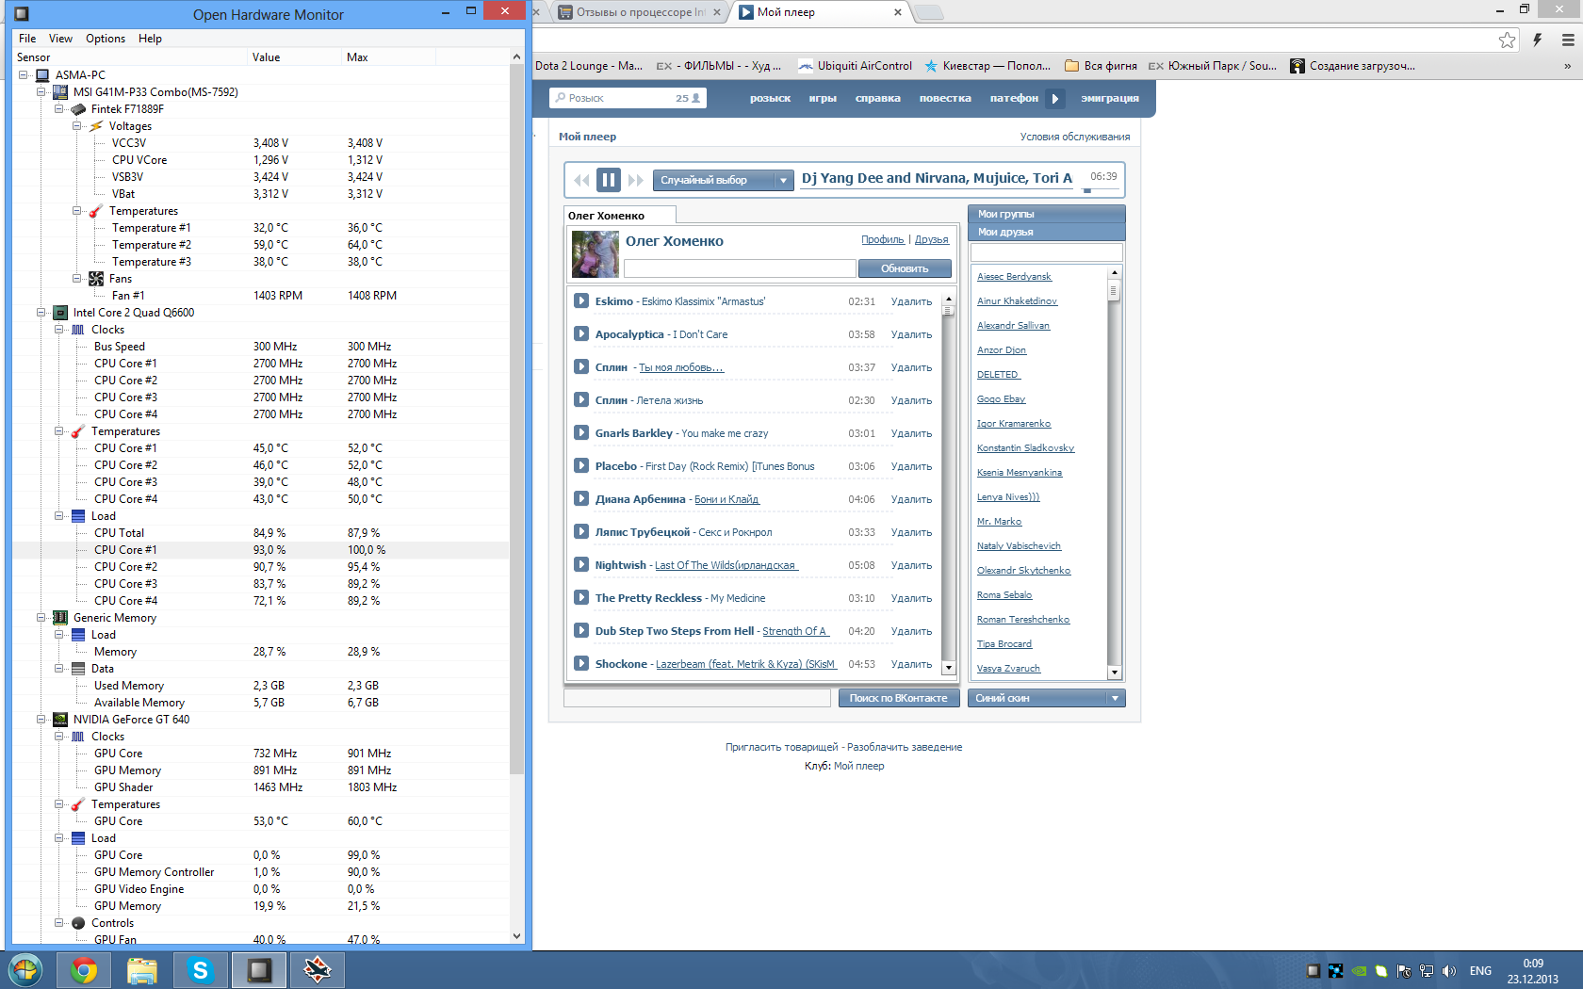The height and width of the screenshot is (989, 1583).
Task: Open File Explorer from the taskbar
Action: 142,970
